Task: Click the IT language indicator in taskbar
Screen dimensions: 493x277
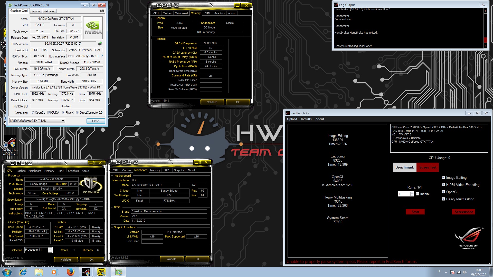Action: coord(439,271)
